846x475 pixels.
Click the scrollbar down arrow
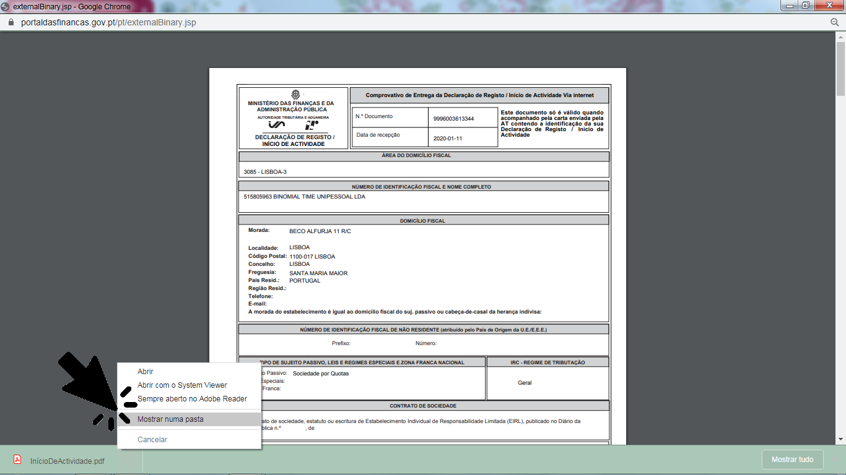pyautogui.click(x=840, y=439)
